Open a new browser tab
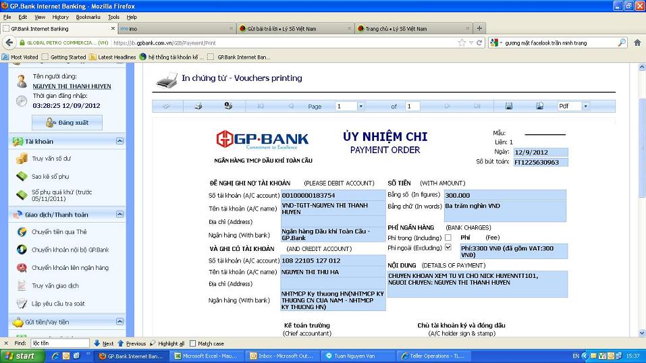The height and width of the screenshot is (363, 646). pyautogui.click(x=479, y=28)
